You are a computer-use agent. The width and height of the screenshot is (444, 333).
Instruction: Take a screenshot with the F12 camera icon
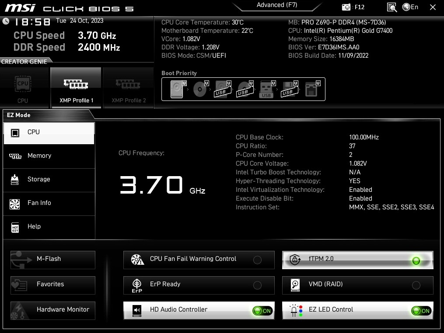[346, 7]
